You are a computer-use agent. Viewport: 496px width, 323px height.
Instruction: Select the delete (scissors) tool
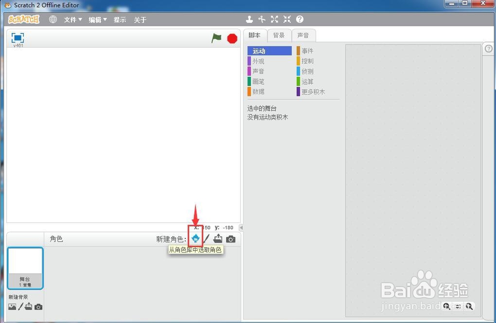coord(262,19)
